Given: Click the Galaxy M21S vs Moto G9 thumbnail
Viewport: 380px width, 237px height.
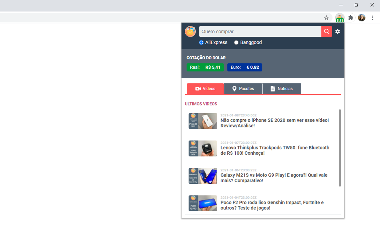Looking at the screenshot, I should (x=203, y=176).
